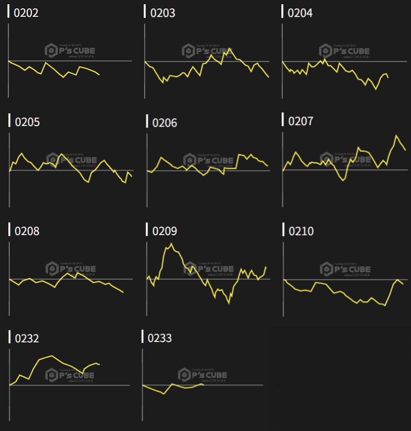
Task: Select the 0206 machine number label
Action: (165, 123)
